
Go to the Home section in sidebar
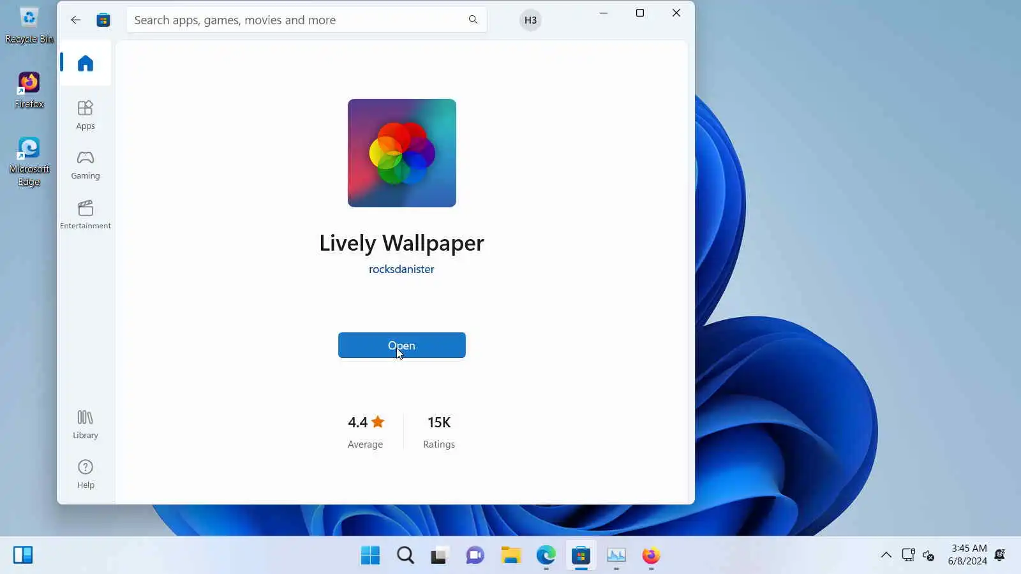(x=86, y=63)
